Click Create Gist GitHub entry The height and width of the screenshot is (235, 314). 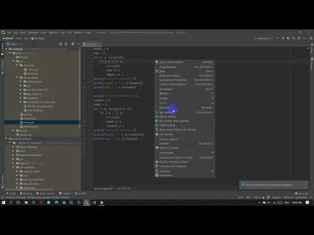(184, 176)
